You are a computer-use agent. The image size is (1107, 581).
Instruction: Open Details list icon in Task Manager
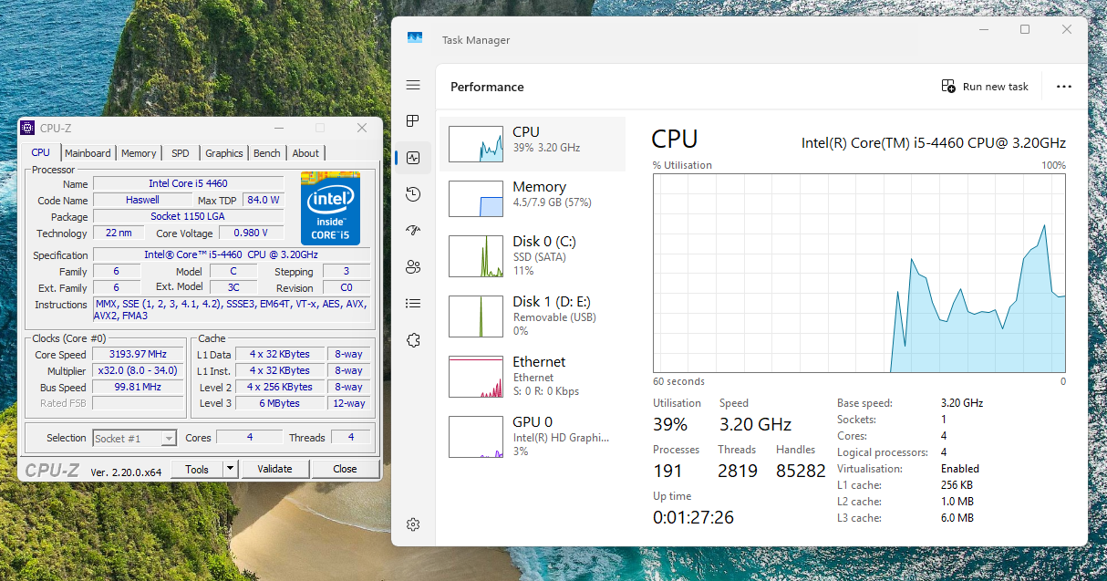click(x=413, y=304)
